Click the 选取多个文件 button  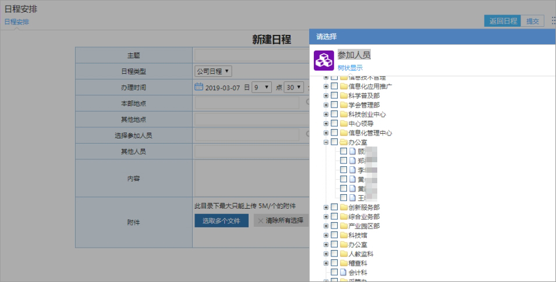pos(221,221)
